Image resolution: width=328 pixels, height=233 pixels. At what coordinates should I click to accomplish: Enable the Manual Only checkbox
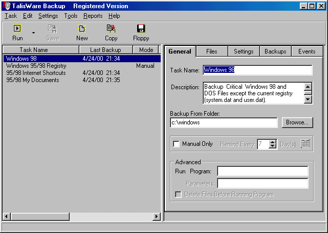click(177, 144)
